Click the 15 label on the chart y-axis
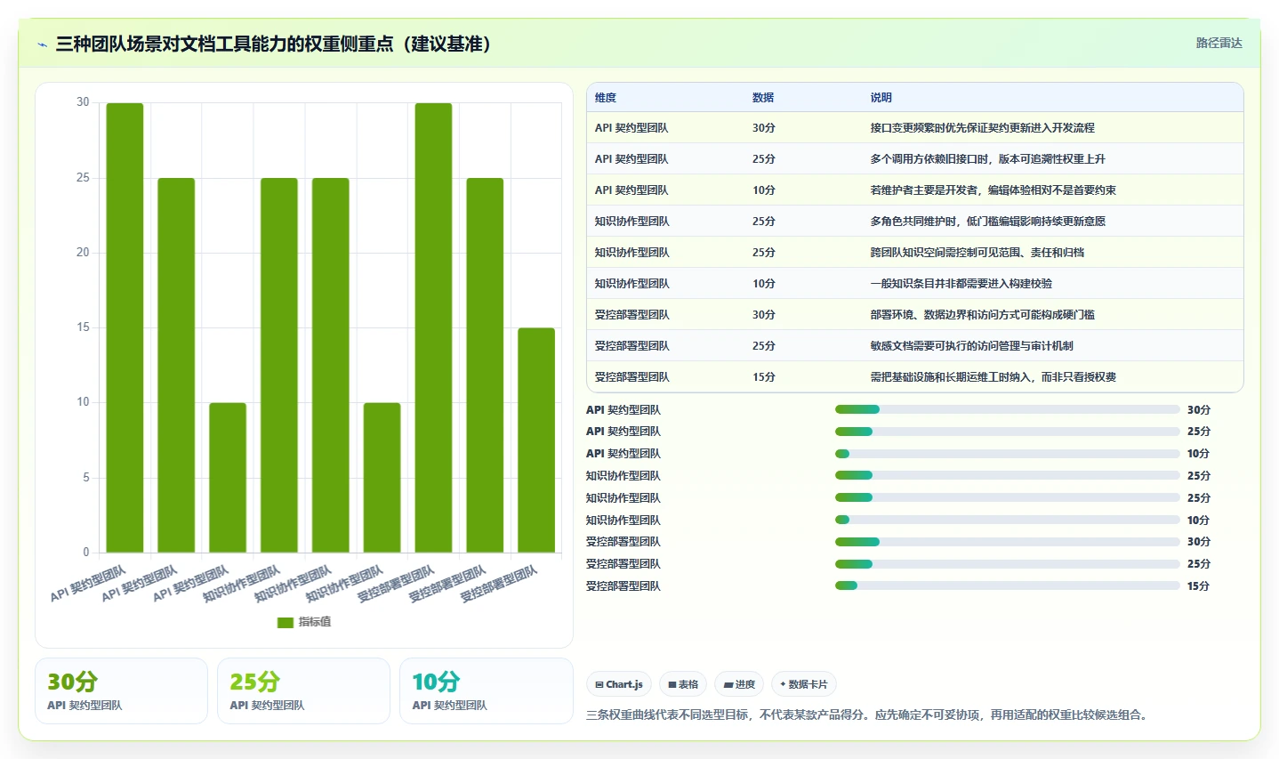Viewport: 1279px width, 759px height. [x=83, y=327]
